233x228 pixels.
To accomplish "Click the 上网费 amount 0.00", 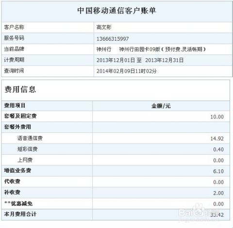I will 218,161.
